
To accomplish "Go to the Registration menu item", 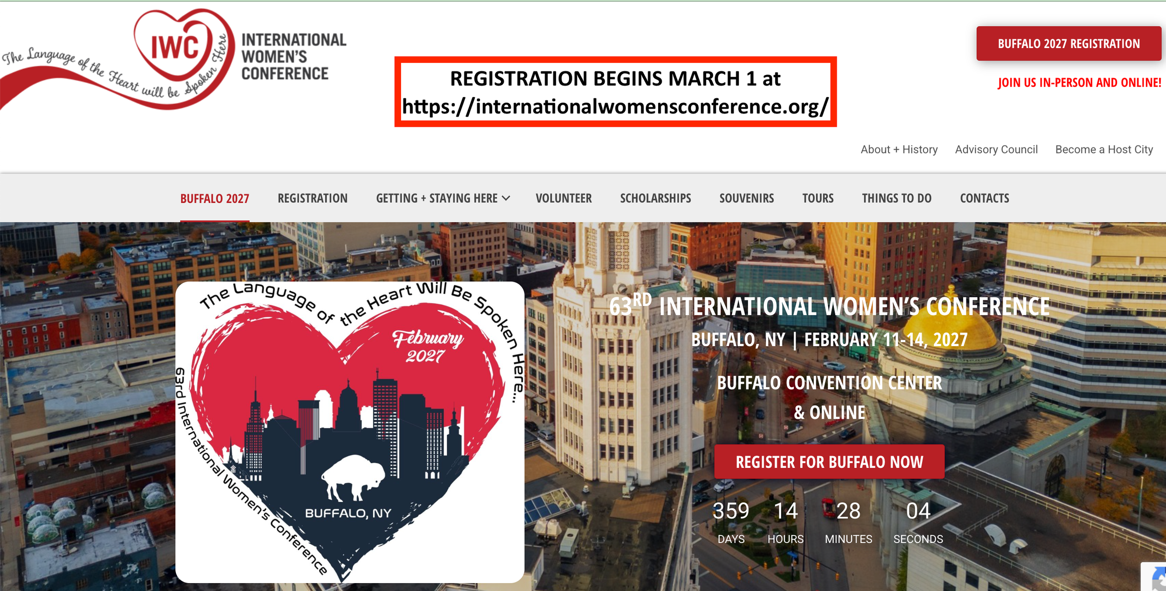I will [x=312, y=198].
